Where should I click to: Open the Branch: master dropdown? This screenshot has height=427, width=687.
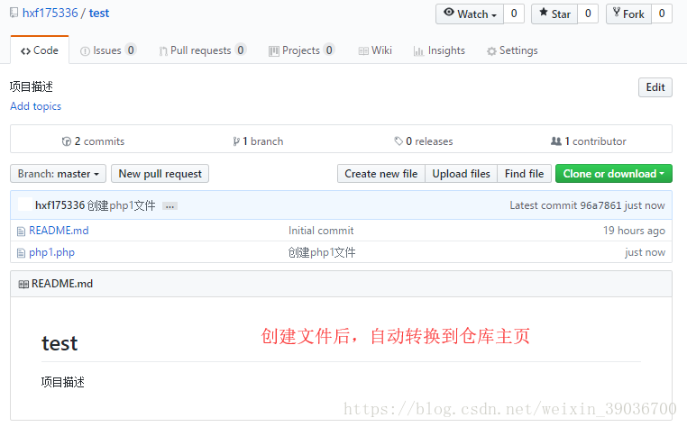59,174
